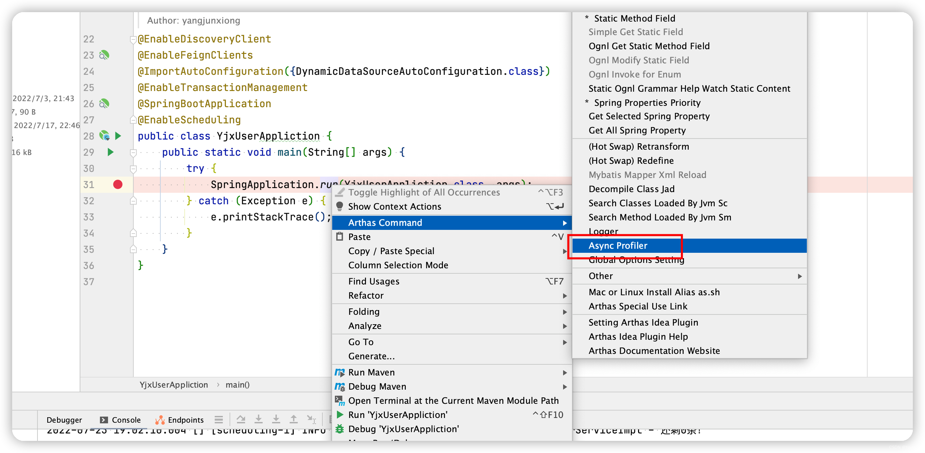Click the green bug icon for Debug 'YjxUserAppliction'
This screenshot has width=925, height=453.
[339, 429]
